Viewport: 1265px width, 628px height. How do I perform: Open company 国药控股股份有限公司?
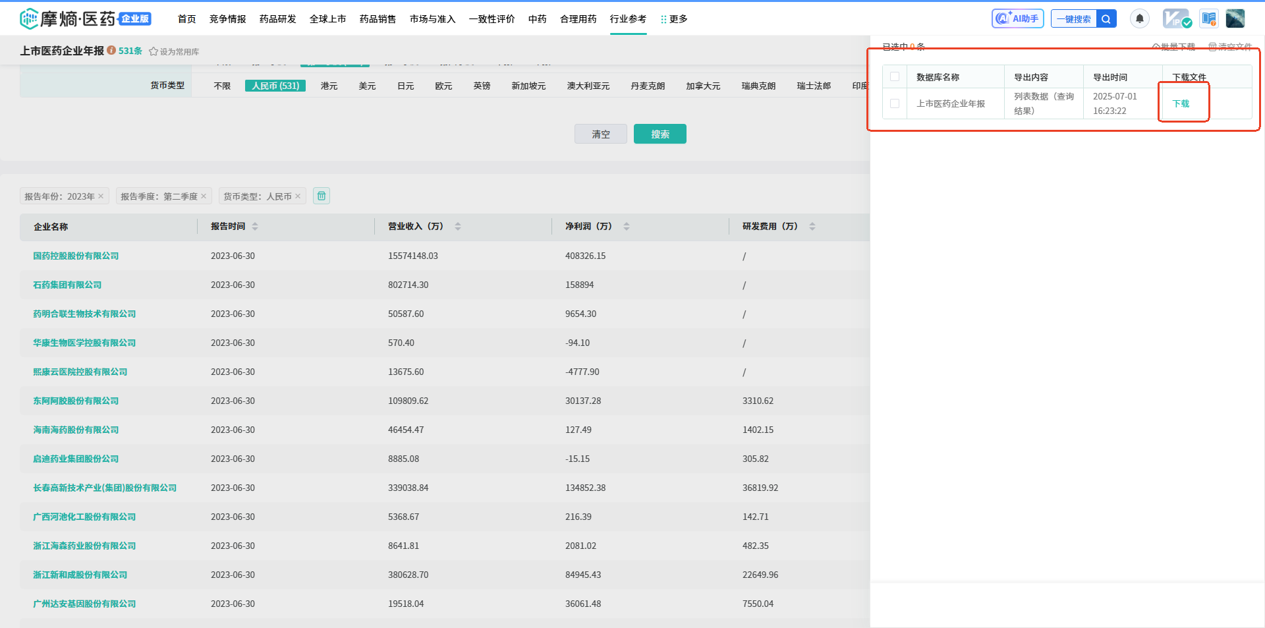tap(76, 256)
